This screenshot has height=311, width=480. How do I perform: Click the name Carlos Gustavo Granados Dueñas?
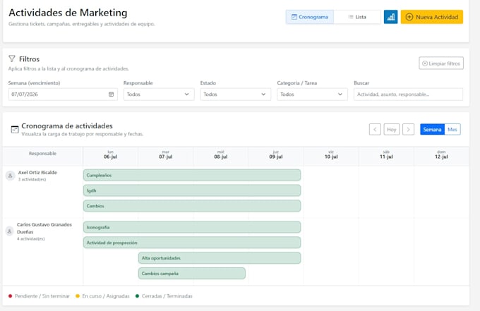[44, 228]
